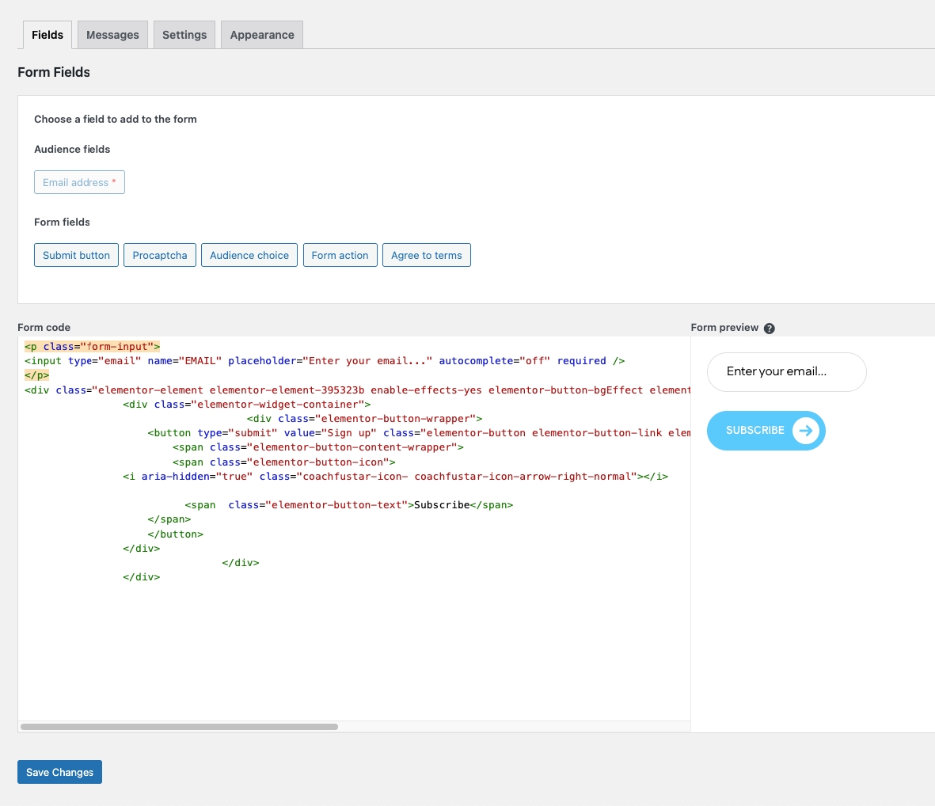The height and width of the screenshot is (806, 935).
Task: Go to the Appearance tab
Action: (x=262, y=35)
